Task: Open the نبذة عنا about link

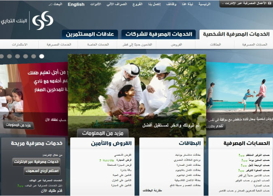Action: (188, 4)
